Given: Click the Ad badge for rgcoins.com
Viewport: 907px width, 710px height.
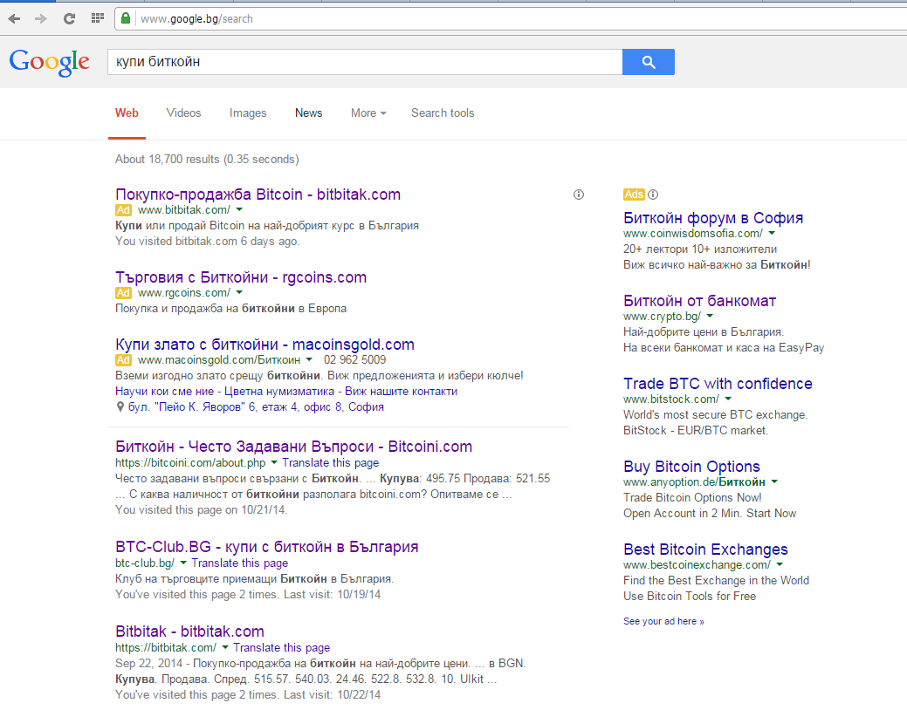Looking at the screenshot, I should tap(123, 293).
